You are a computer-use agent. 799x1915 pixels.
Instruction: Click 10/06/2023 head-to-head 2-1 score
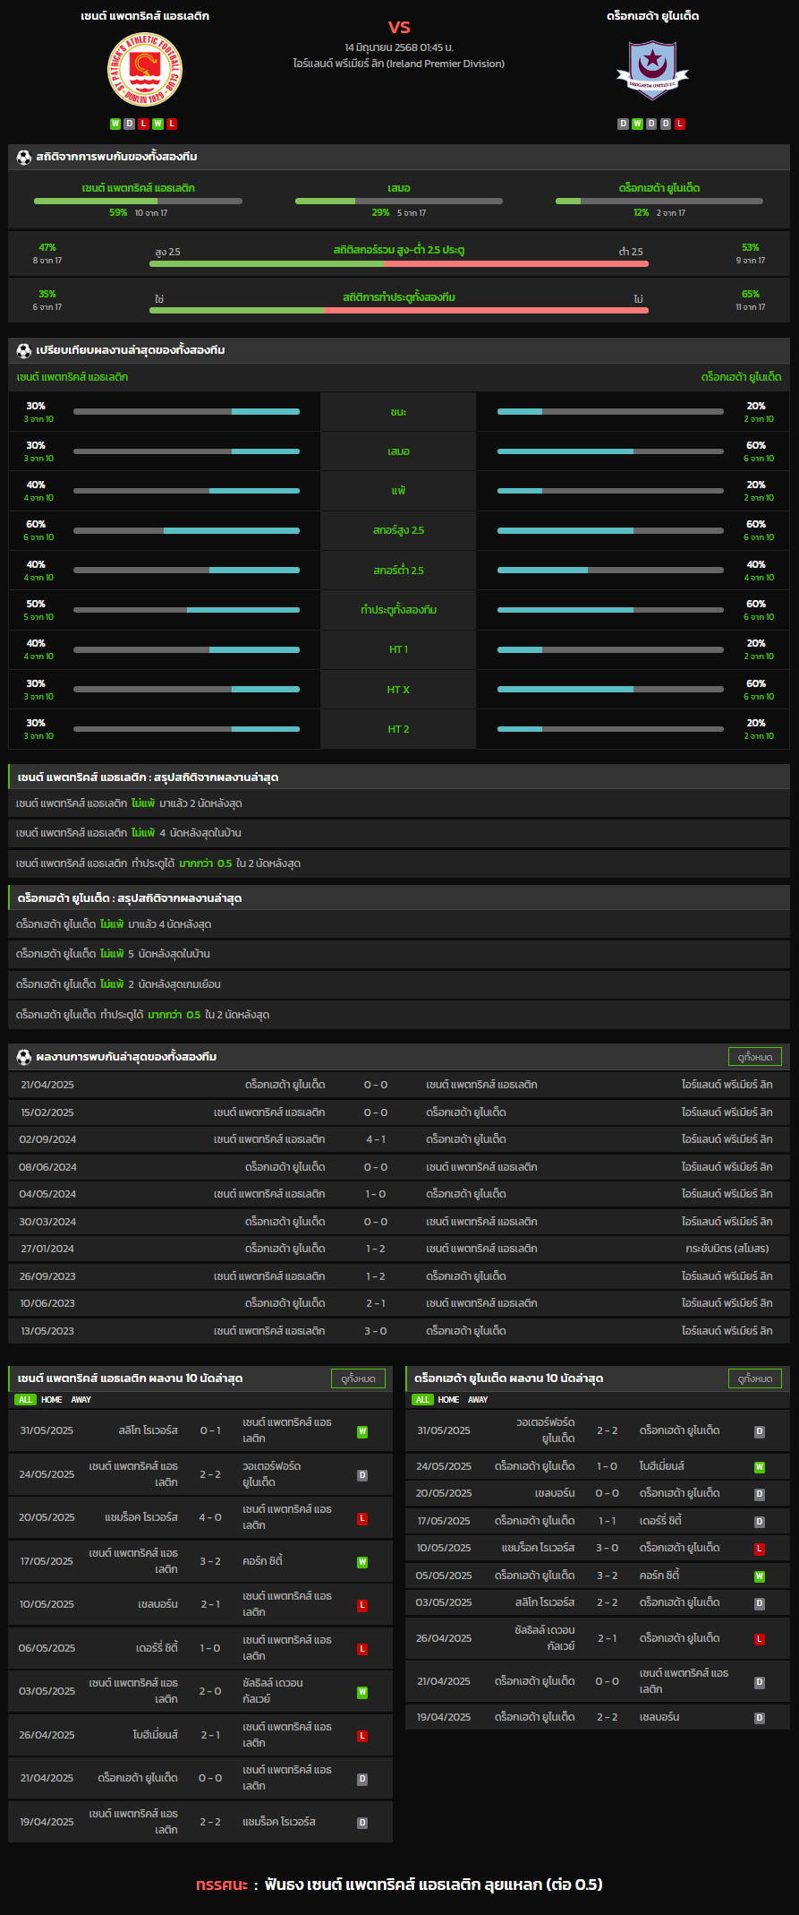tap(376, 1303)
